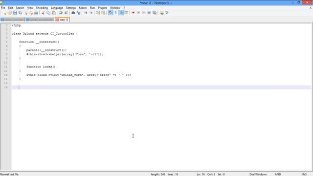Start macro recording with red button
This screenshot has width=313, height=176.
(133, 13)
